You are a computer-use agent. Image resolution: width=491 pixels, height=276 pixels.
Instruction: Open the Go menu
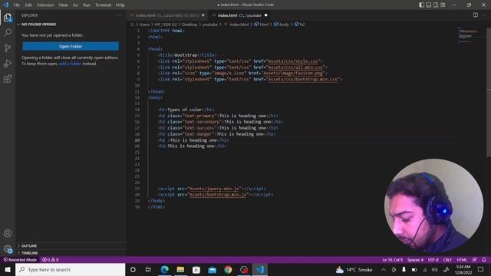tap(75, 5)
